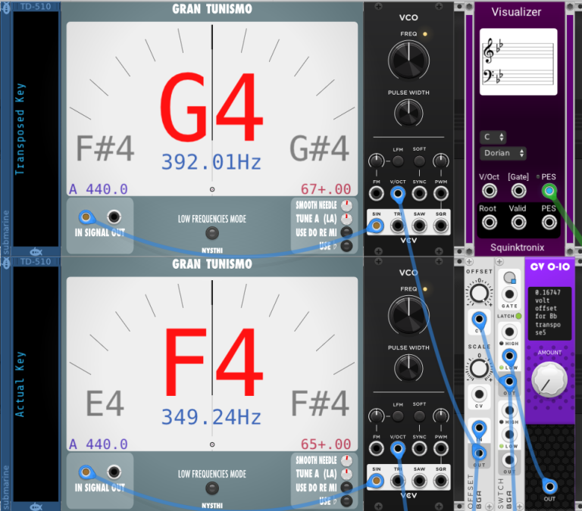Image resolution: width=582 pixels, height=511 pixels.
Task: Click the 349.24Hz frequency readout
Action: coord(211,417)
